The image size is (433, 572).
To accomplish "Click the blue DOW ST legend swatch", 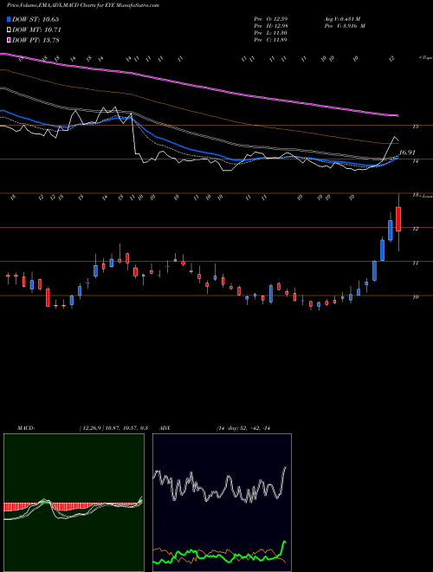I will point(9,19).
